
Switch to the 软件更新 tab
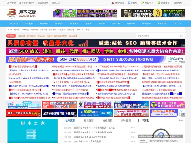(x=70, y=121)
